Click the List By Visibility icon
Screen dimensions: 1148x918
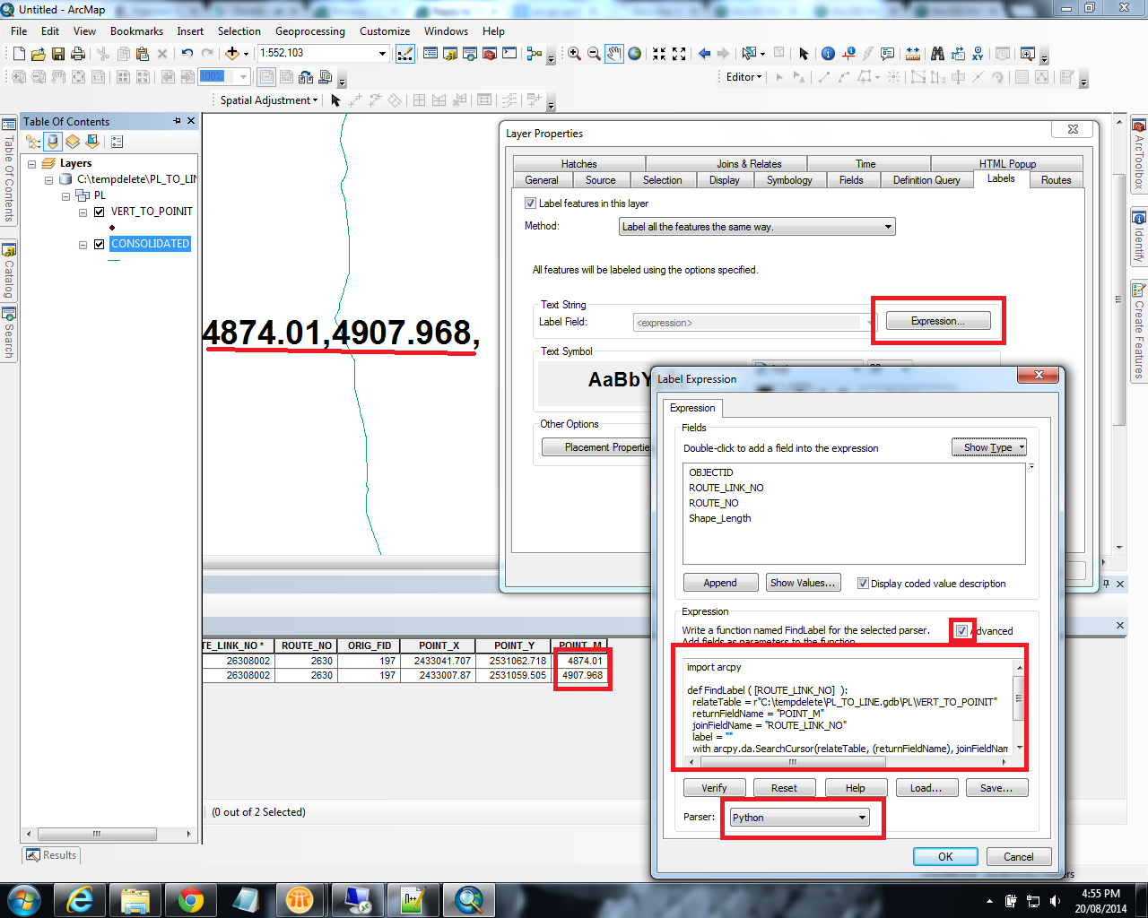[x=73, y=142]
